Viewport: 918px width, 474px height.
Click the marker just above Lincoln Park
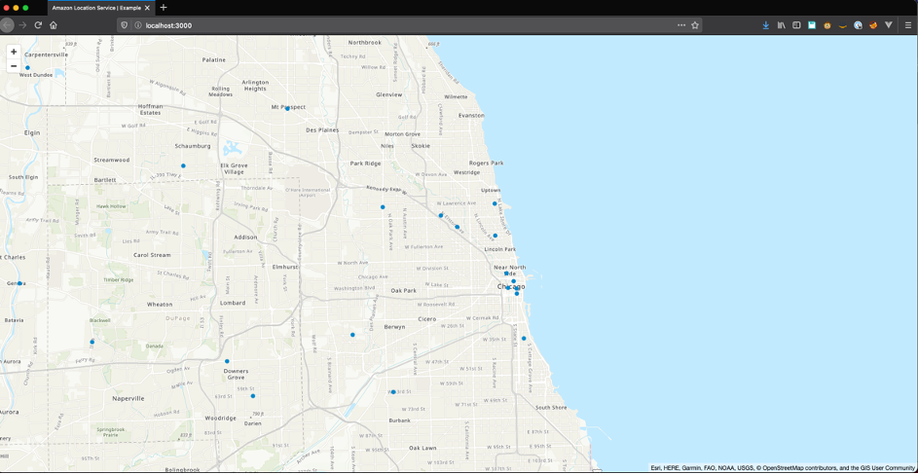coord(496,236)
